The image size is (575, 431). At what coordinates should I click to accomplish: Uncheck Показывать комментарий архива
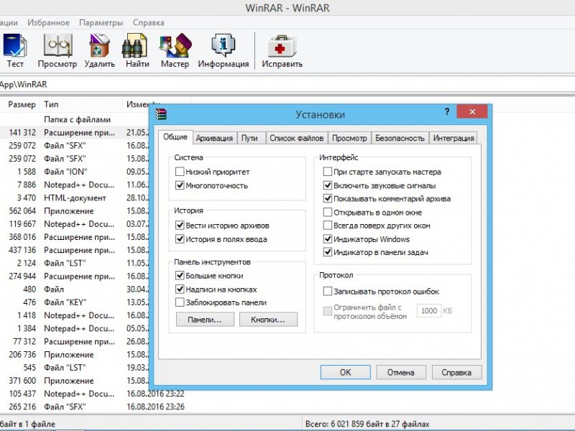[328, 199]
